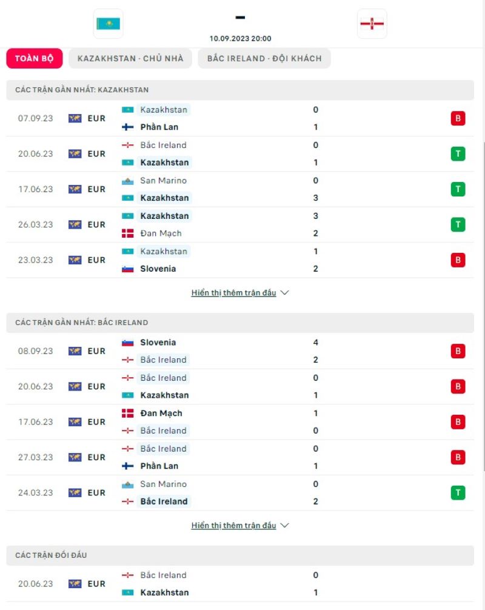The height and width of the screenshot is (610, 485).
Task: Click the Kazakhstan flag at the page top
Action: coord(108,24)
